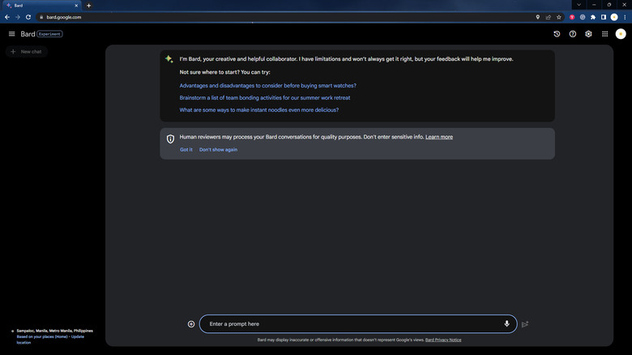Click the upload image plus icon

191,324
